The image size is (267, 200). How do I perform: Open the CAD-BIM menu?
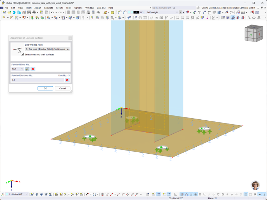tap(101, 8)
